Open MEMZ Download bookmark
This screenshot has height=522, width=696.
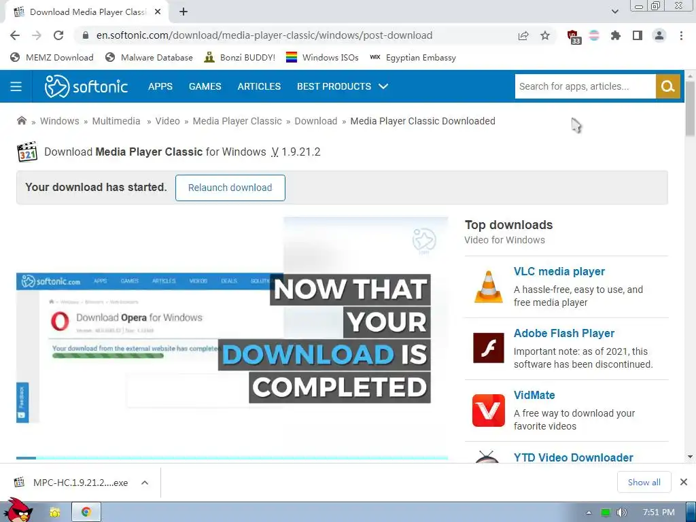tap(52, 57)
